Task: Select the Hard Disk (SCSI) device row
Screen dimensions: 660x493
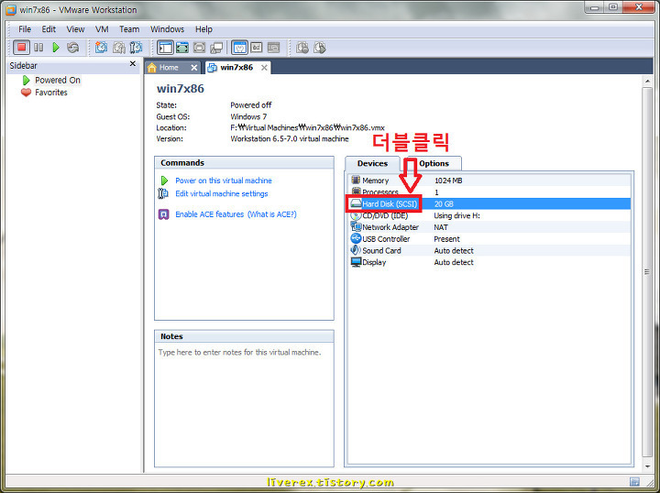Action: (489, 203)
